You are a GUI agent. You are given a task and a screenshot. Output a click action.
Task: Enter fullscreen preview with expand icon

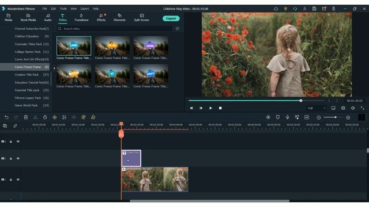(363, 108)
